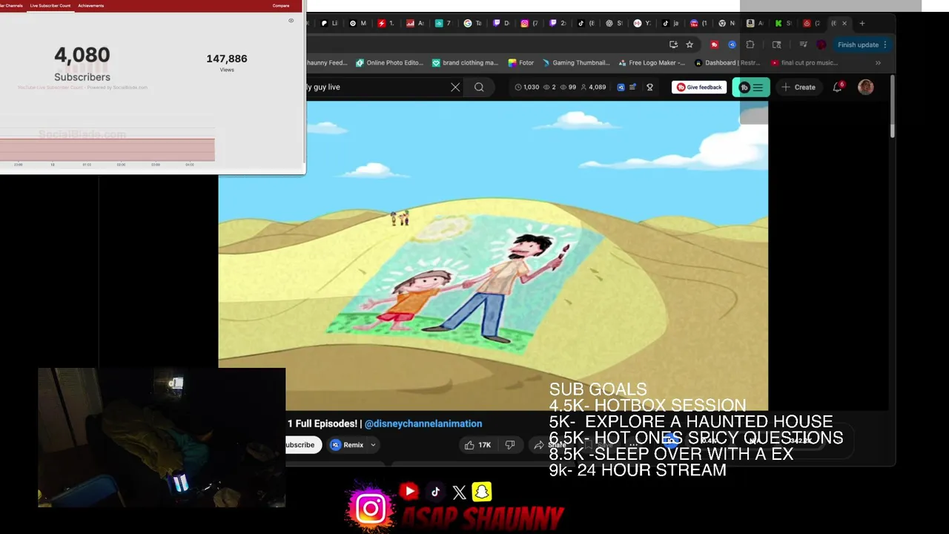Click the install/cast icon in address bar
949x534 pixels.
pyautogui.click(x=673, y=44)
